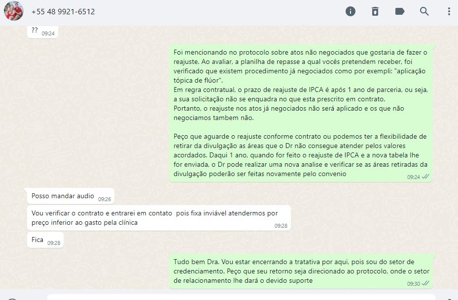This screenshot has width=458, height=300.
Task: Click the read ticks on the 09:24 message
Action: [425, 177]
